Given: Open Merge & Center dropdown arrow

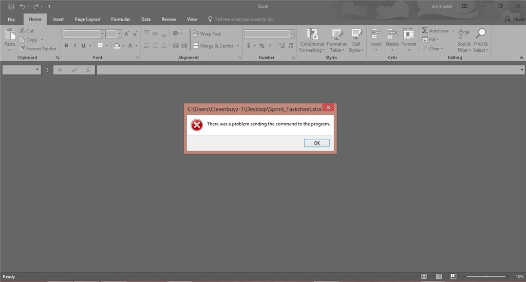Looking at the screenshot, I should [x=238, y=46].
